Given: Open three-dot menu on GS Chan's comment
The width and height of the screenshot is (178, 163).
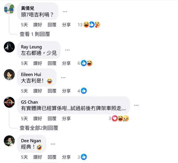Looking at the screenshot, I should [136, 105].
